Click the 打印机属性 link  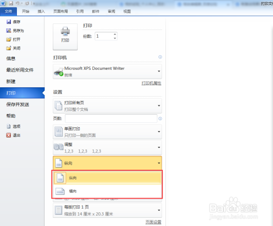pos(151,83)
